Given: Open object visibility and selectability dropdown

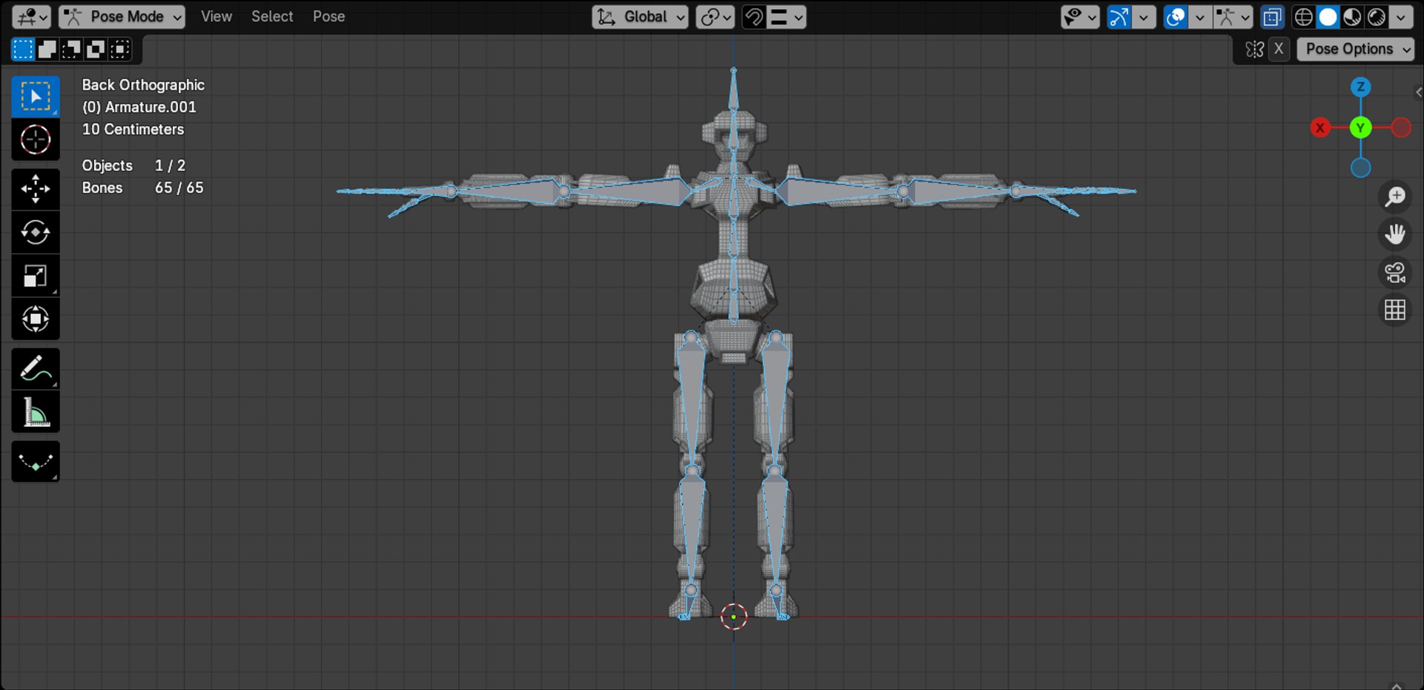Looking at the screenshot, I should tap(1080, 17).
